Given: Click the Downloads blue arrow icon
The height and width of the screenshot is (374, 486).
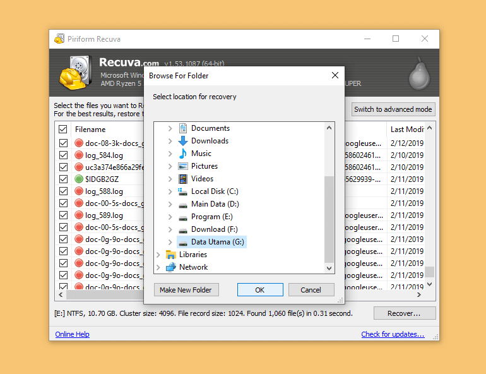Looking at the screenshot, I should 183,141.
